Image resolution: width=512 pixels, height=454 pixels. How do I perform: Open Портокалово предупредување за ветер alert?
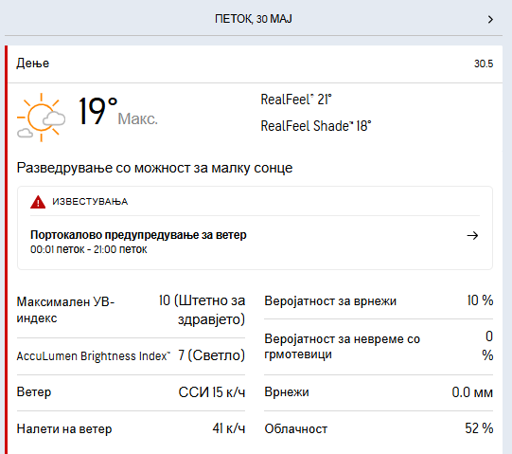tap(255, 242)
